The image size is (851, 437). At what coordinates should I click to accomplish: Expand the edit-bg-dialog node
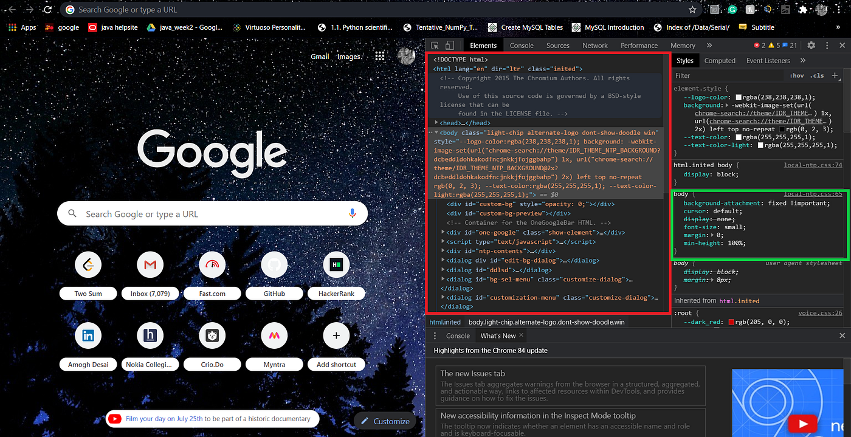[x=443, y=260]
